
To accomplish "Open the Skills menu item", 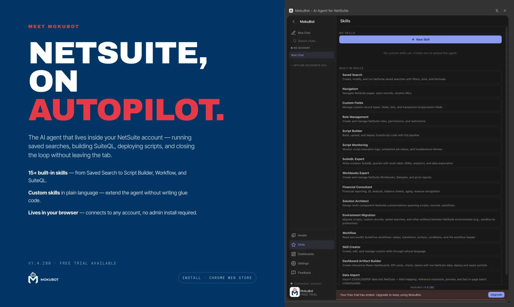I will (x=311, y=245).
